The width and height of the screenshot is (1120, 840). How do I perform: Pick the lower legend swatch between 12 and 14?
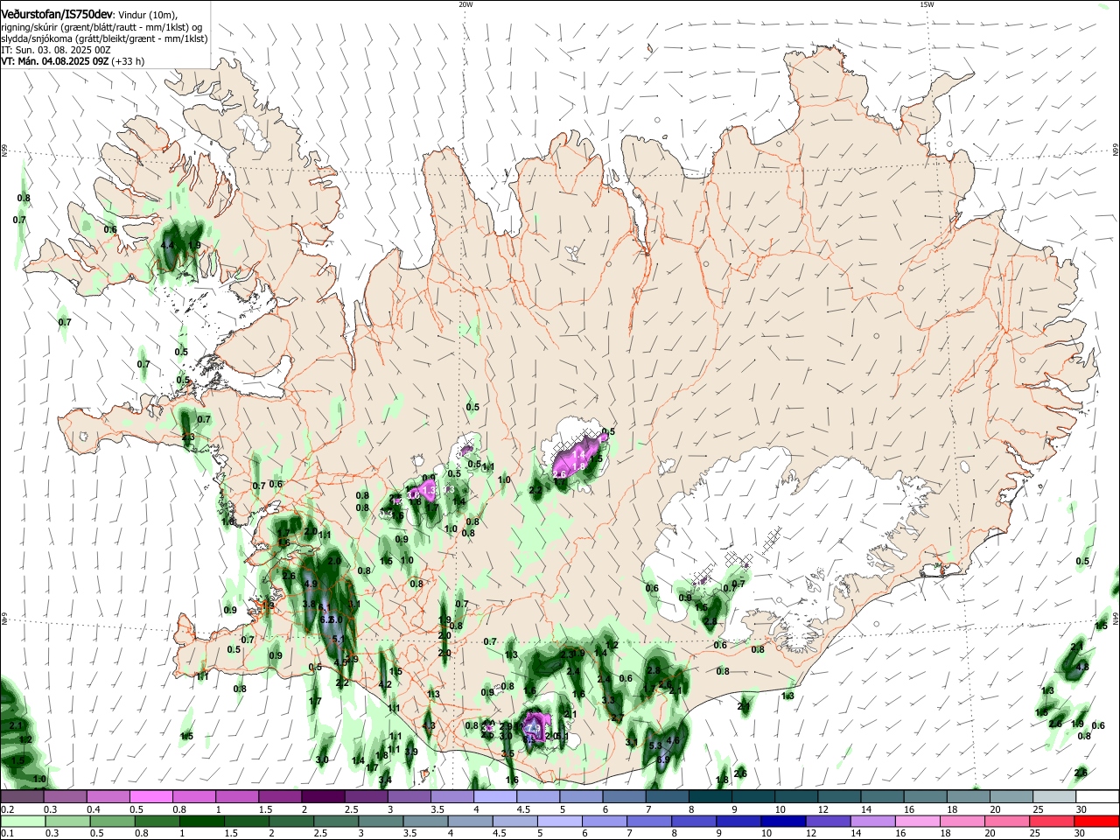click(827, 821)
